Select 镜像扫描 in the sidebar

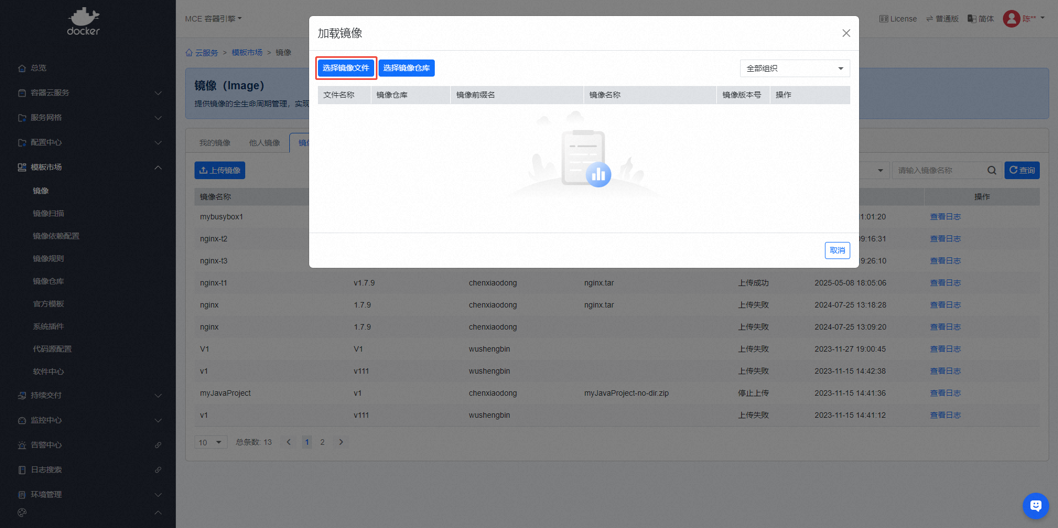(48, 213)
